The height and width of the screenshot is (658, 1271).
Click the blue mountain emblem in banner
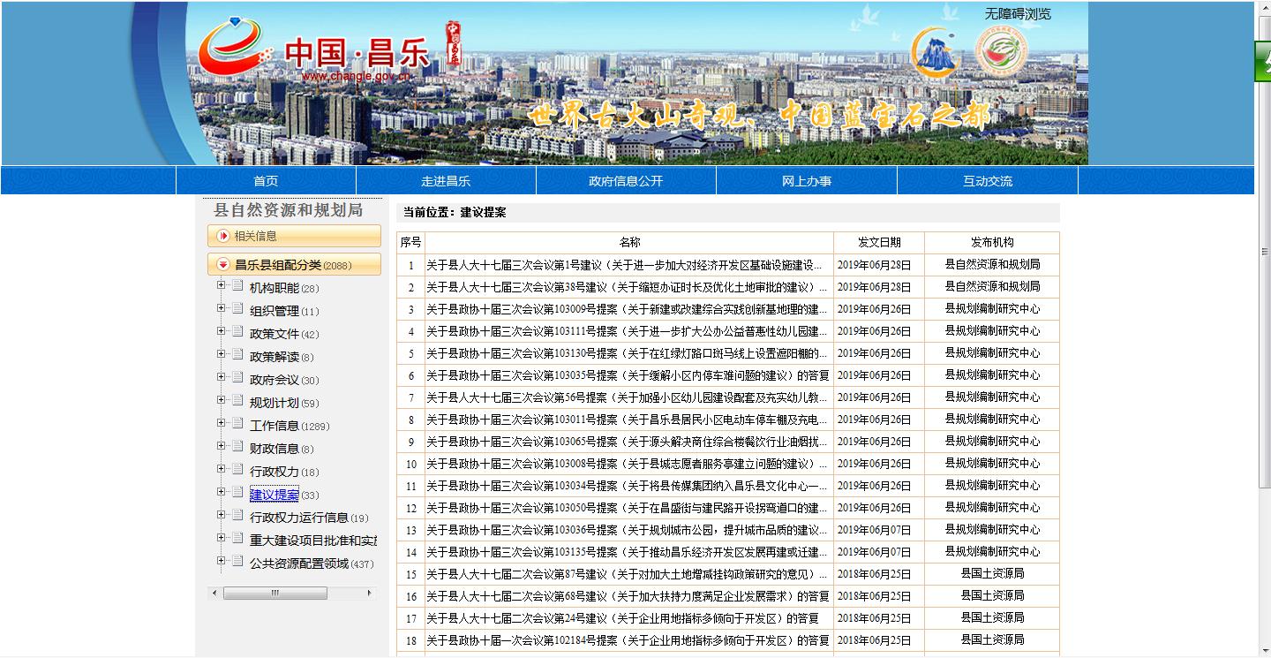[x=936, y=53]
